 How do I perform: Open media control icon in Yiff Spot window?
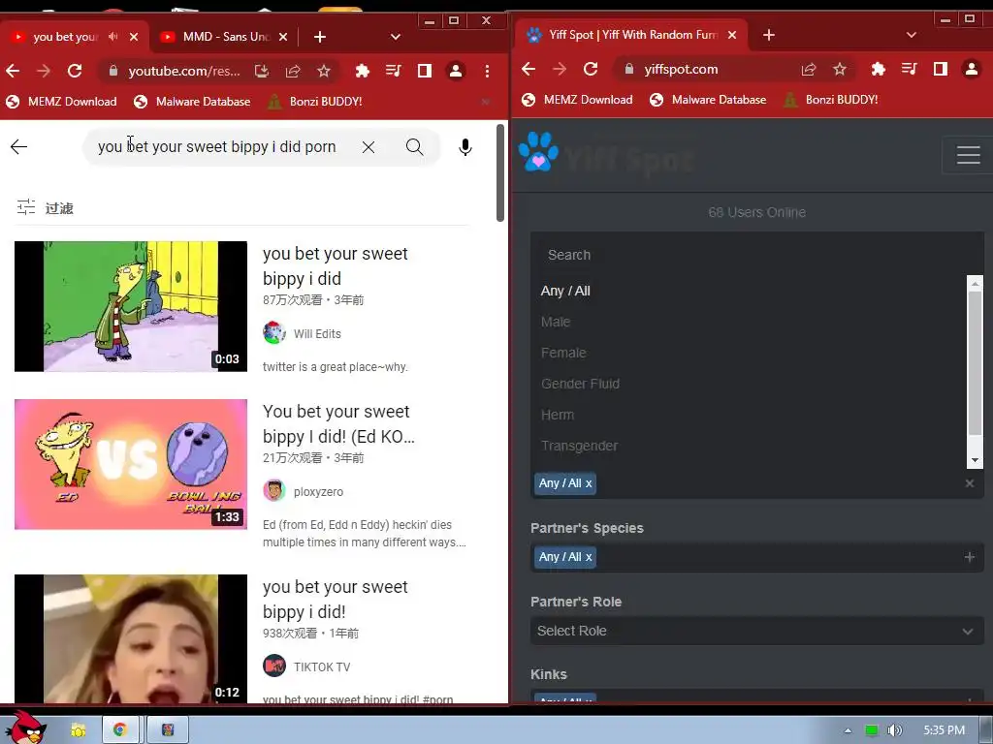[910, 69]
